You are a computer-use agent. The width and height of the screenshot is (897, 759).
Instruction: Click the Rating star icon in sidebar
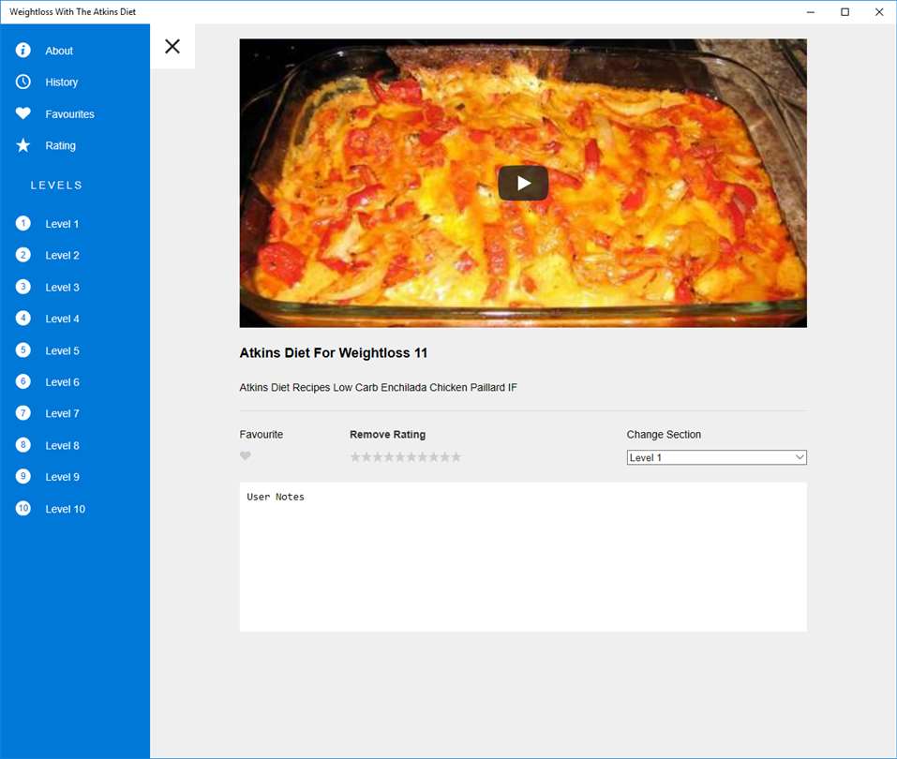[x=22, y=145]
